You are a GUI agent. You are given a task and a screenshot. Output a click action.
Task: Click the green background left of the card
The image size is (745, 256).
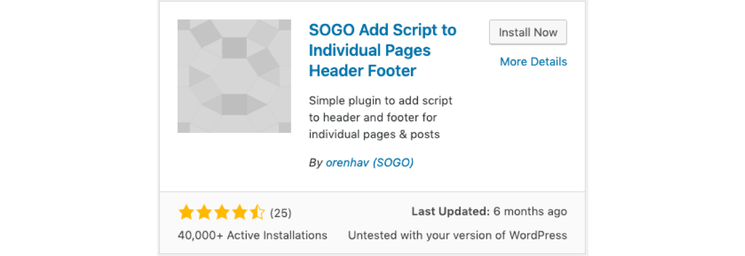[x=79, y=128]
